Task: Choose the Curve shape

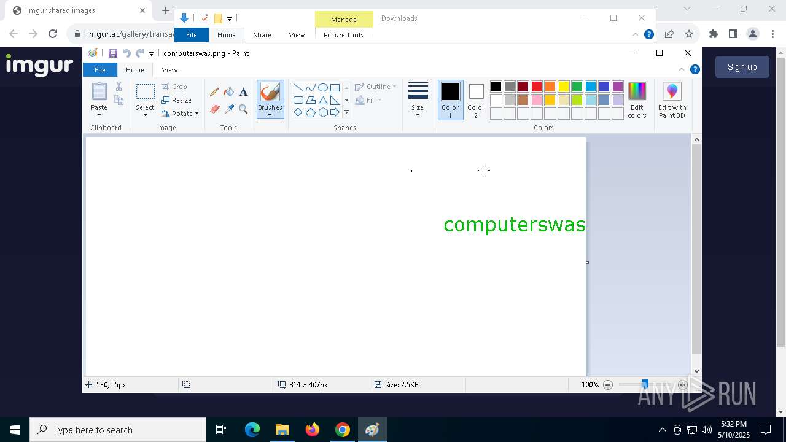Action: [x=310, y=87]
